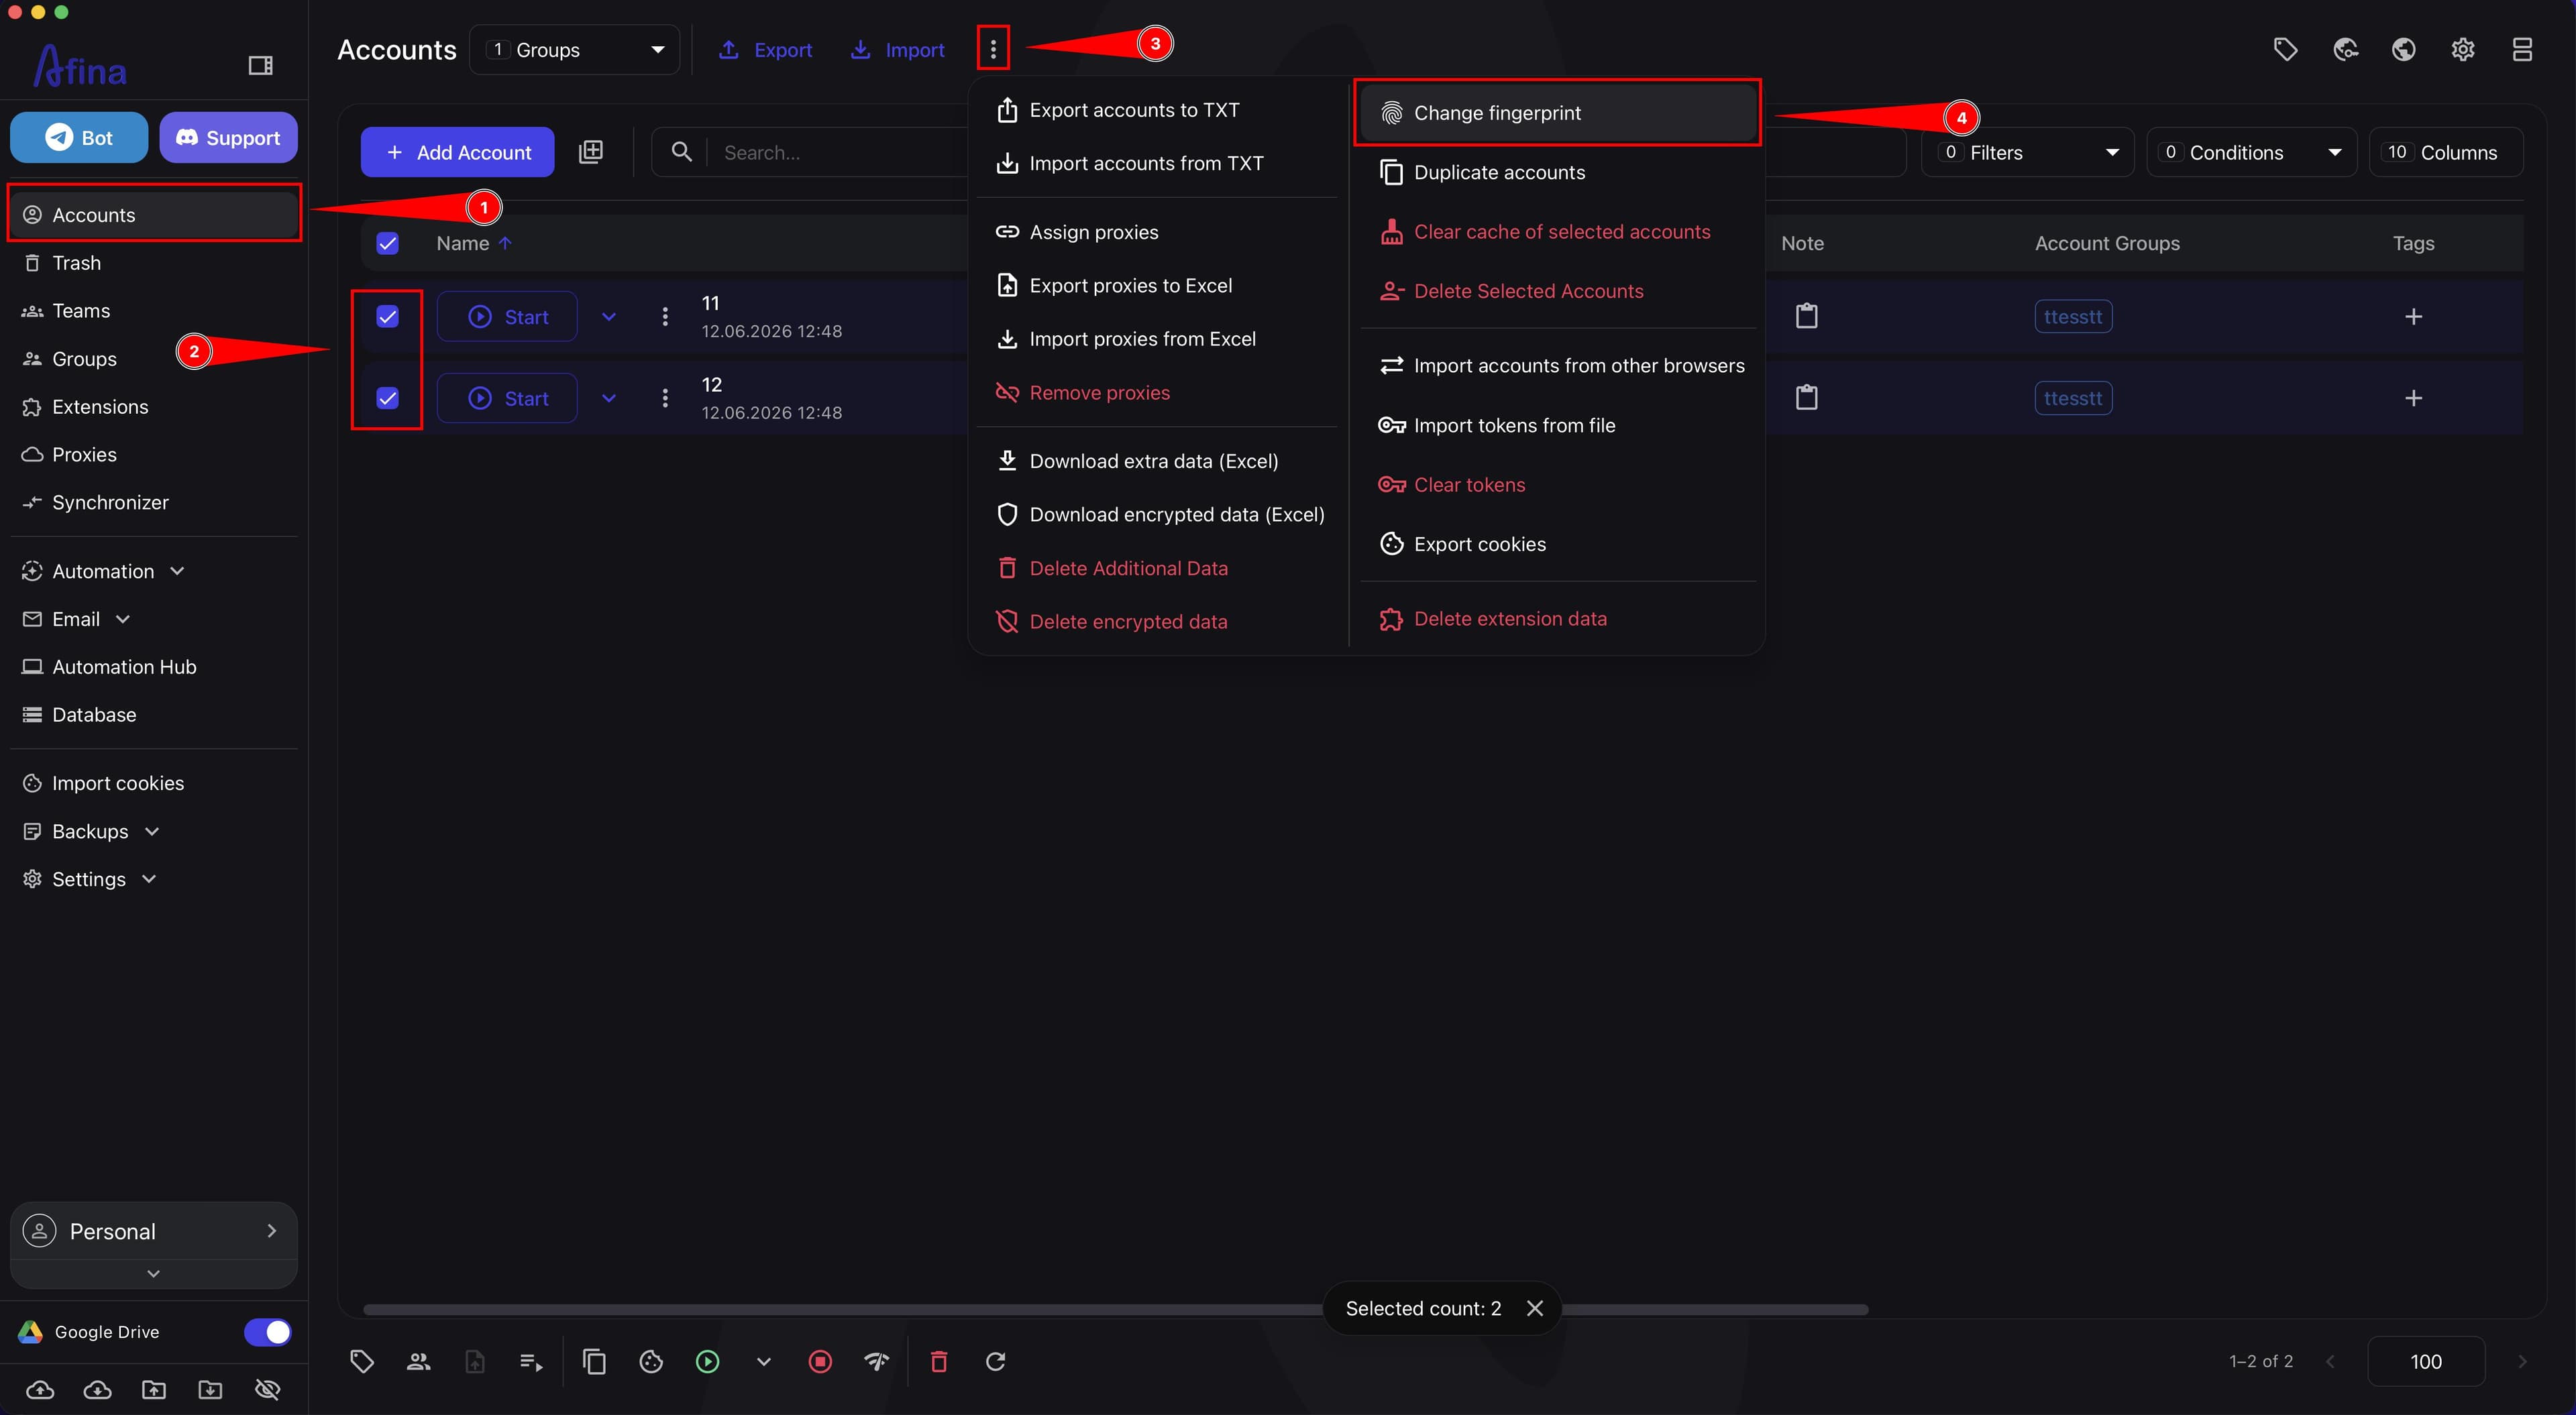Expand the chevron next to Start for account 12
Screen dimensions: 2576x1415
tap(609, 398)
